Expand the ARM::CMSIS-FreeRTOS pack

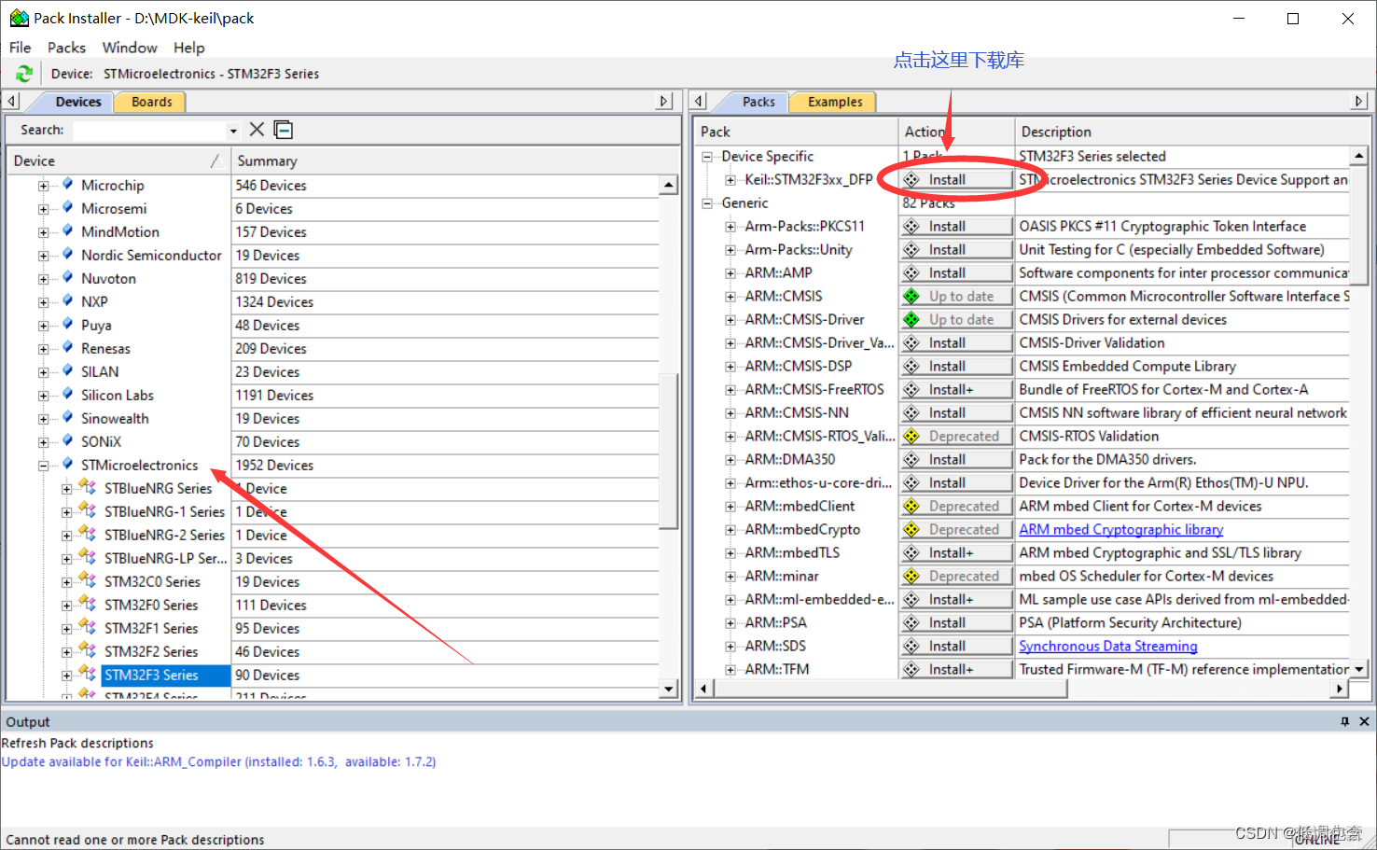(730, 390)
